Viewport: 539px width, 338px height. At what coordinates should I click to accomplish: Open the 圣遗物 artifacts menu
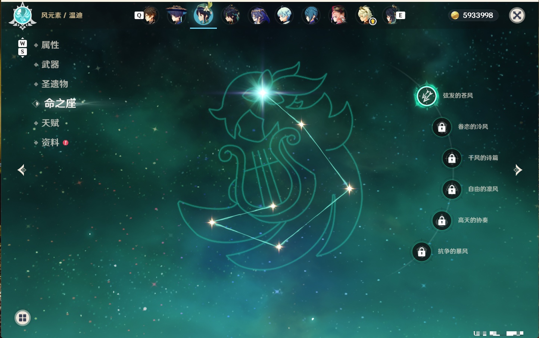click(x=54, y=84)
